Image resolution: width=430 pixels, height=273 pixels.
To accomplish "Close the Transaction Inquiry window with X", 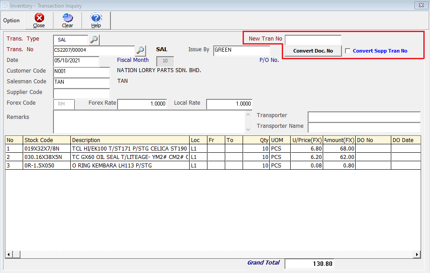I will (421, 5).
